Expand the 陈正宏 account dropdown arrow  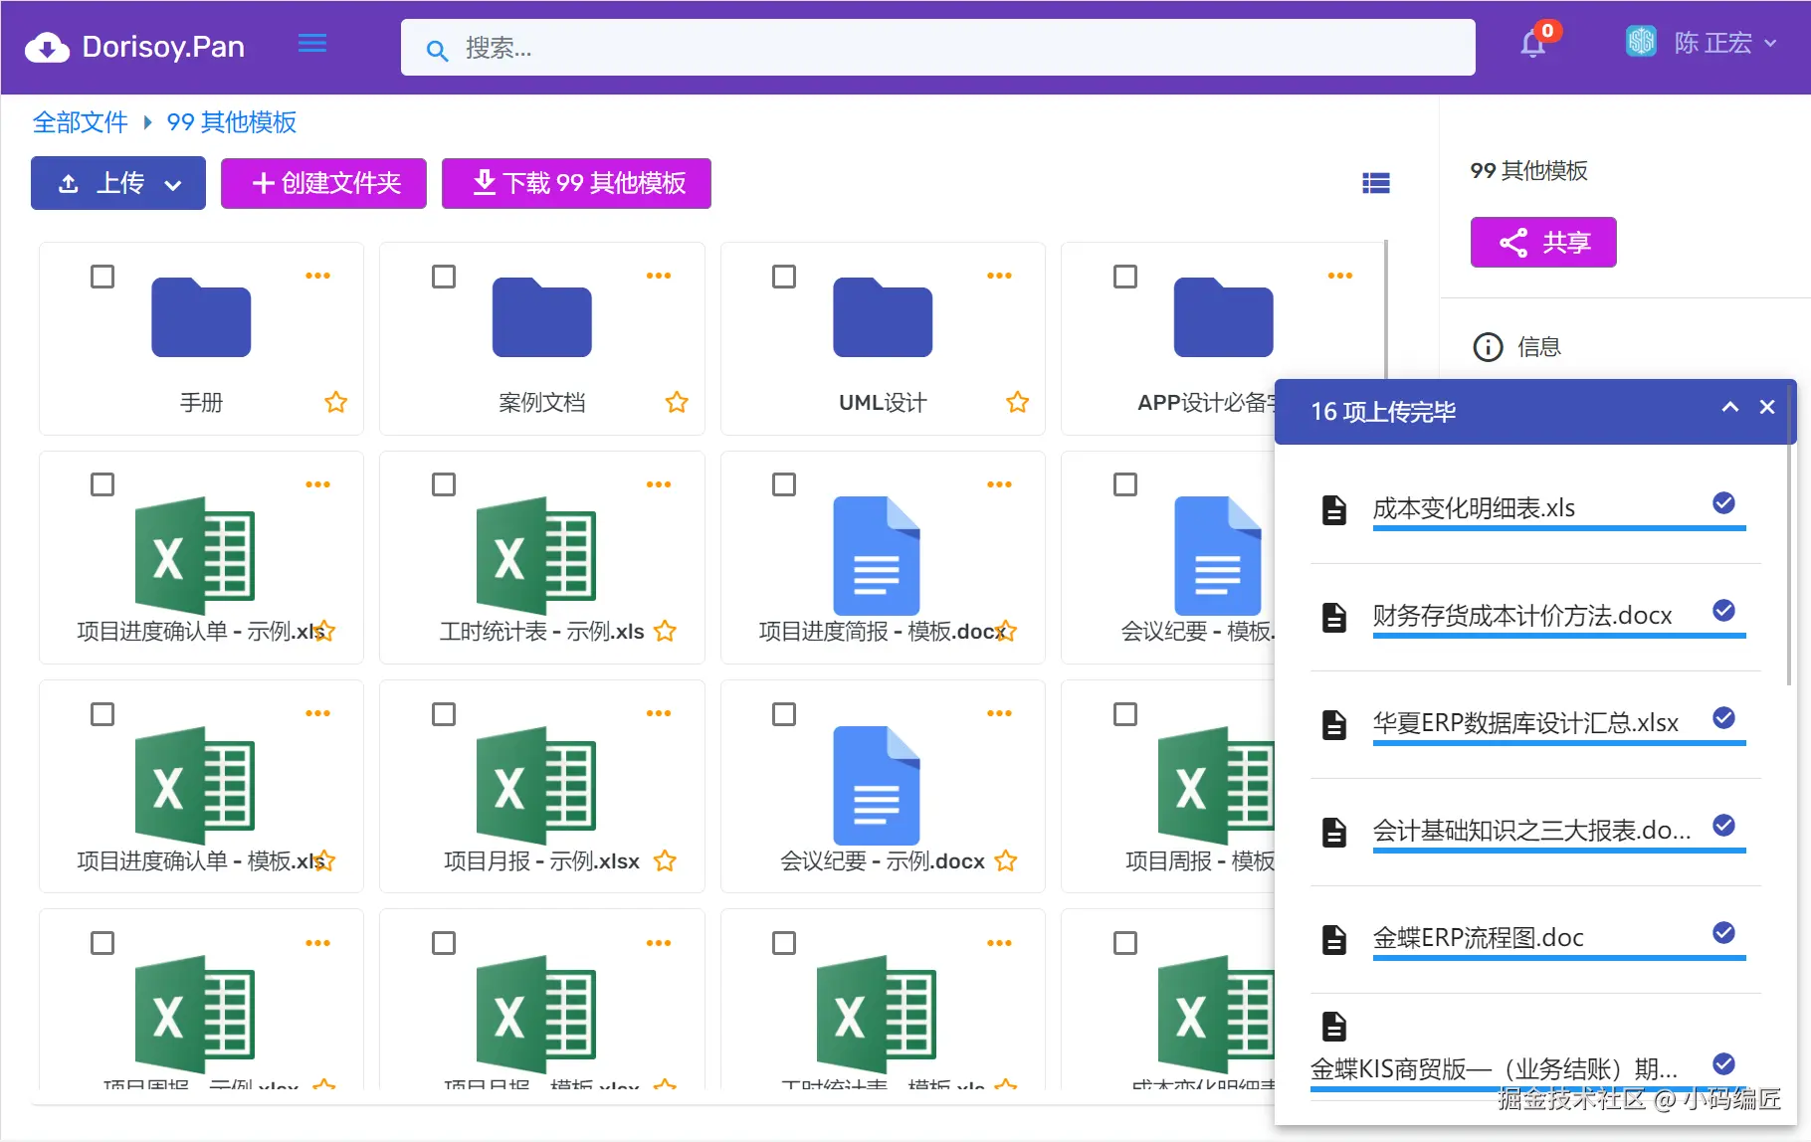point(1770,44)
